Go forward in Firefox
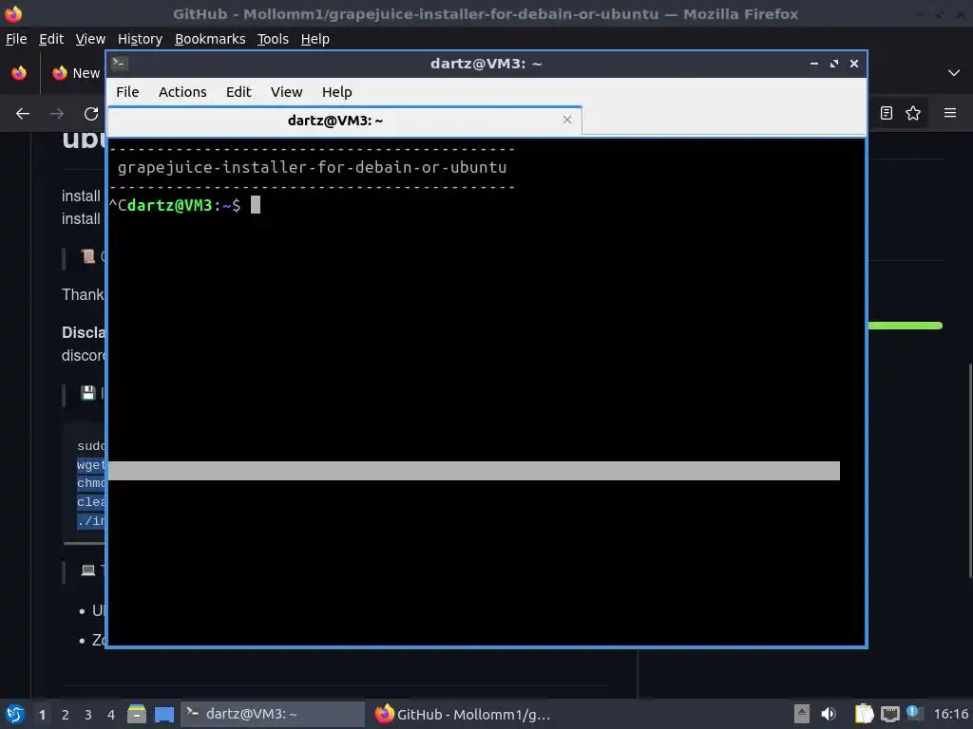The width and height of the screenshot is (973, 729). 57,114
